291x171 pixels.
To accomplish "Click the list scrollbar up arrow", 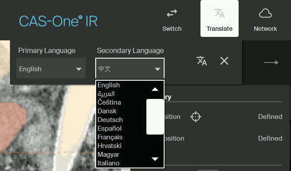I will pos(155,89).
